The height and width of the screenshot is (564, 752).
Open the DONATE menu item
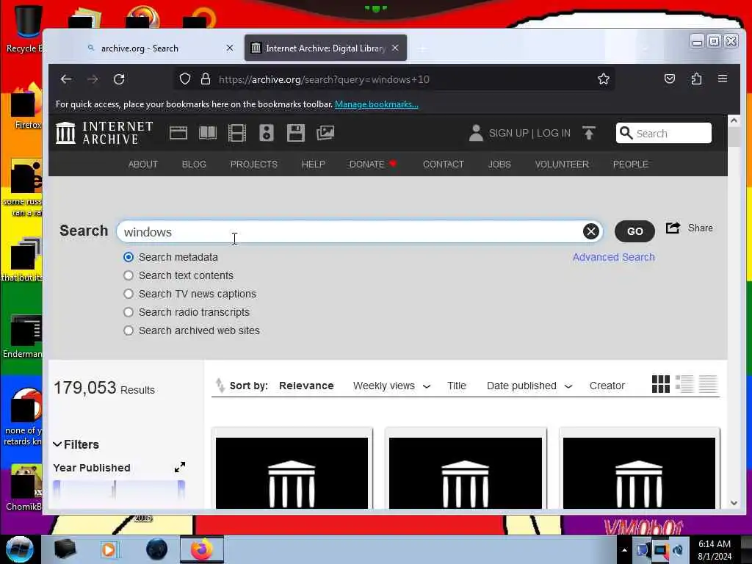[x=373, y=164]
